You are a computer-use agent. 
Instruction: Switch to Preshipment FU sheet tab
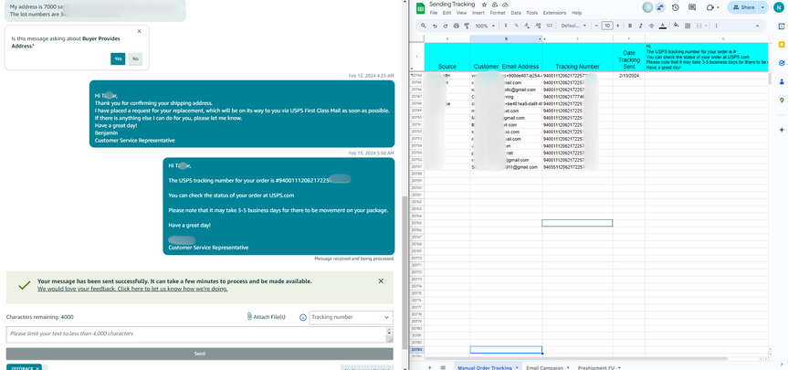tap(596, 368)
